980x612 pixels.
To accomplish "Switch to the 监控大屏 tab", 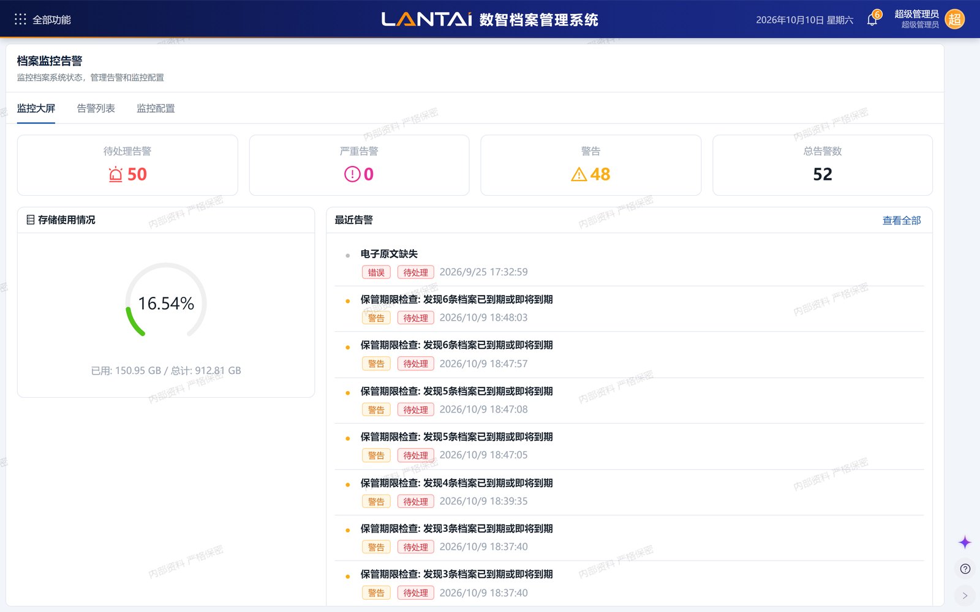I will click(36, 108).
